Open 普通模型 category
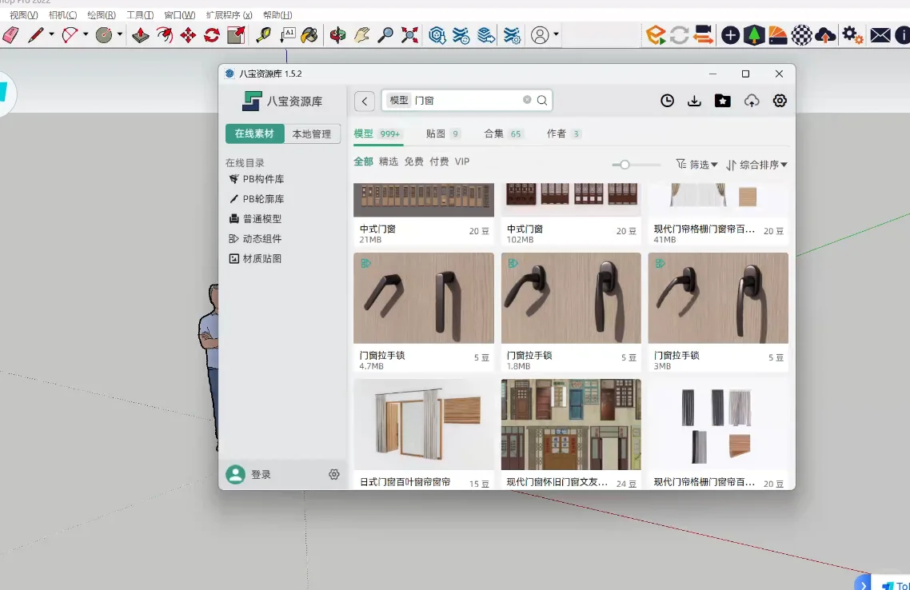910x590 pixels. tap(255, 219)
